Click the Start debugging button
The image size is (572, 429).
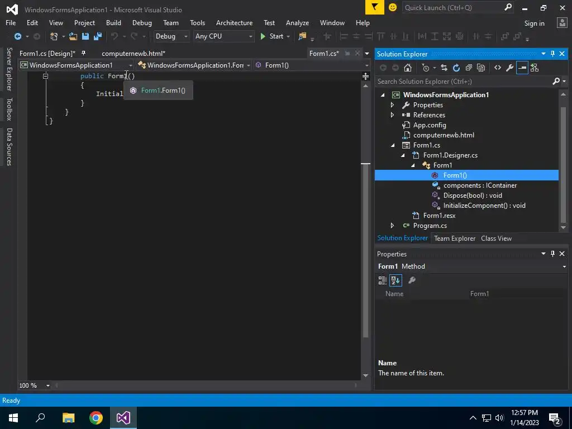pyautogui.click(x=272, y=36)
